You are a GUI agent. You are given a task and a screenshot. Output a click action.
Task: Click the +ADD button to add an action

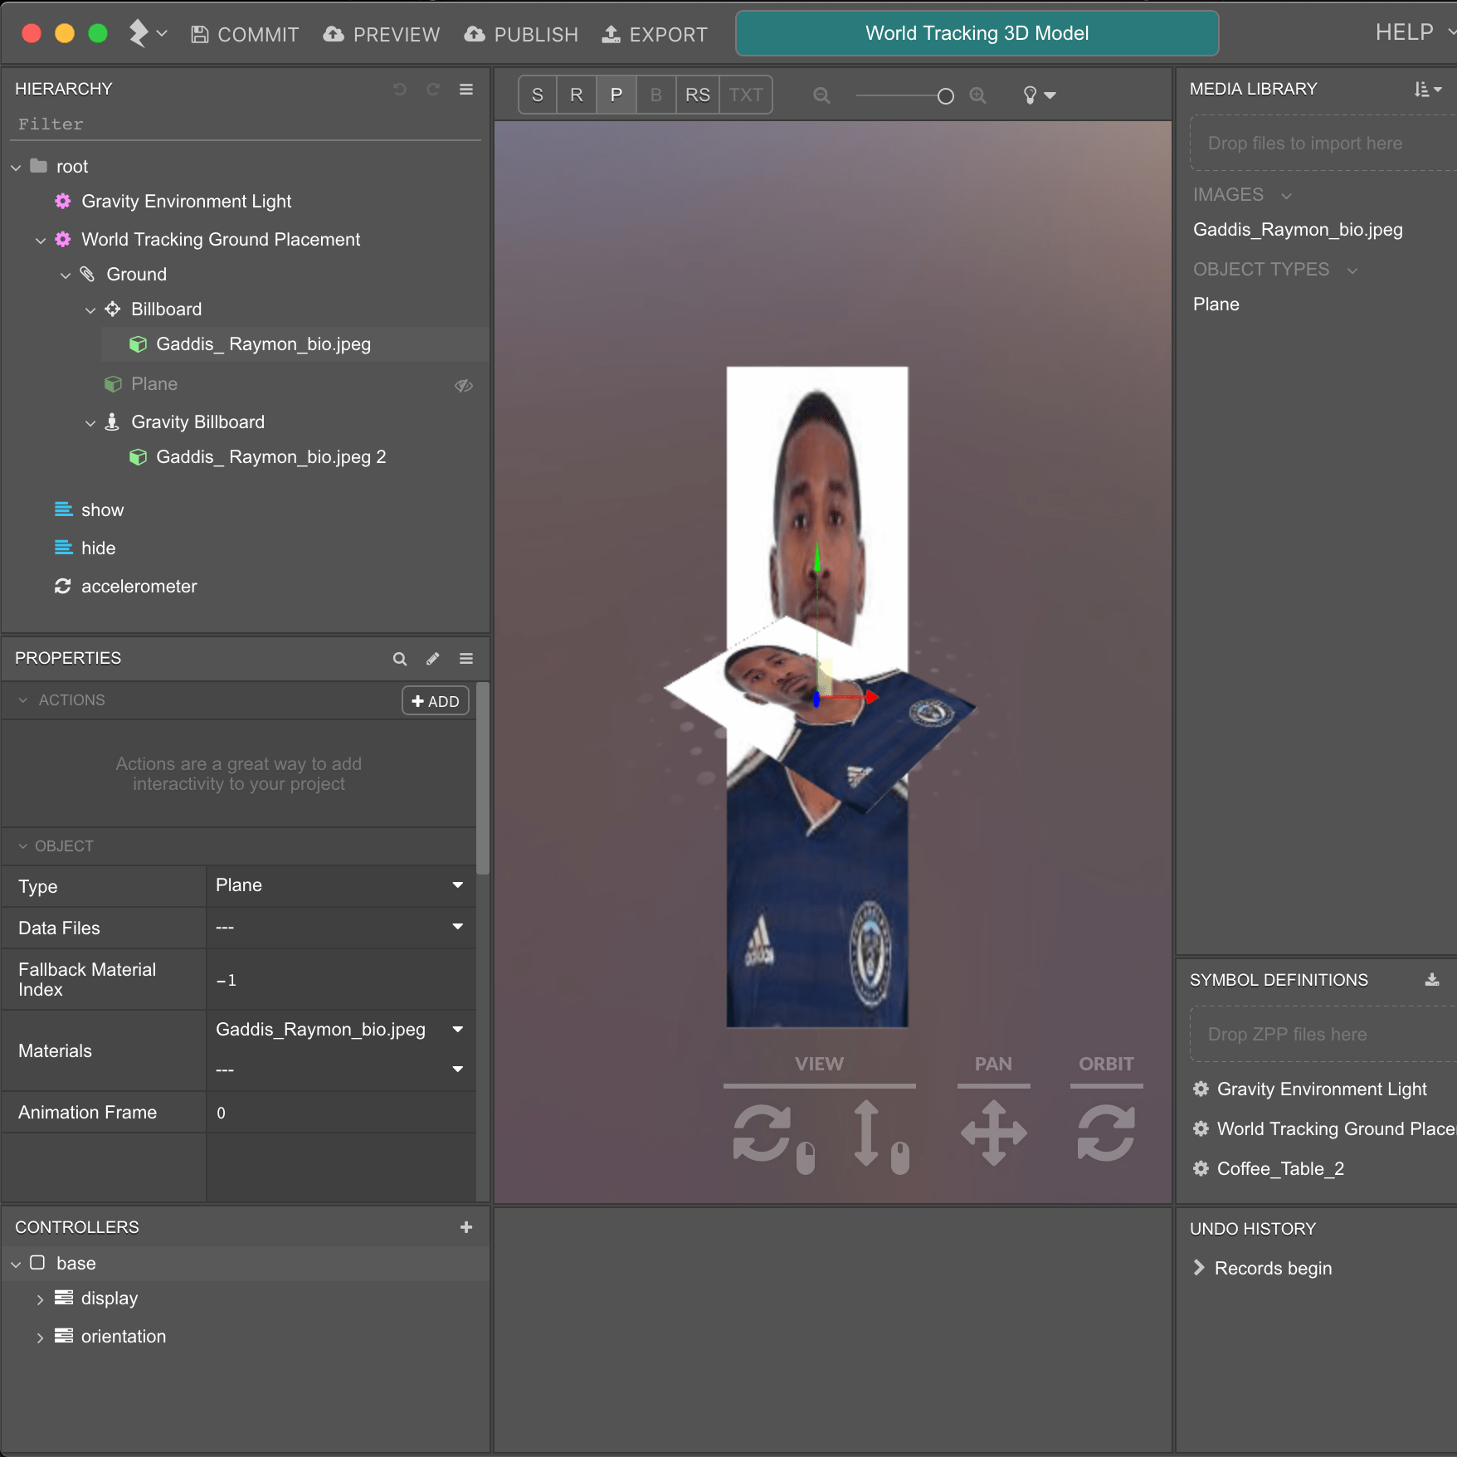[x=435, y=700]
